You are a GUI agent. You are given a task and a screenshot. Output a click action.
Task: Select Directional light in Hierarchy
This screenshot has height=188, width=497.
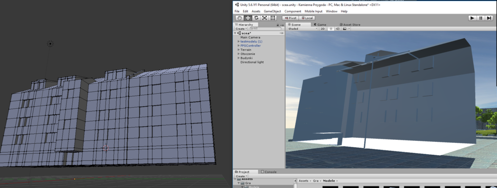(x=252, y=62)
